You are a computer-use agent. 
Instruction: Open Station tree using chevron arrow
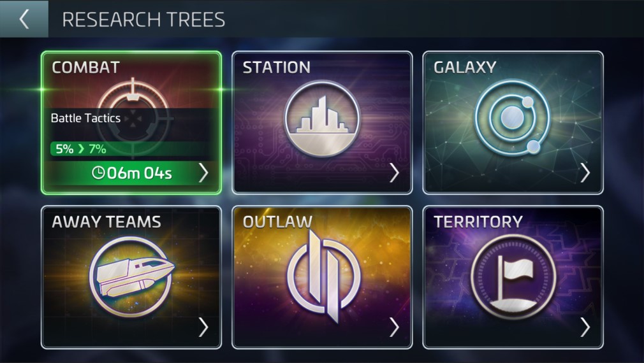tap(394, 173)
